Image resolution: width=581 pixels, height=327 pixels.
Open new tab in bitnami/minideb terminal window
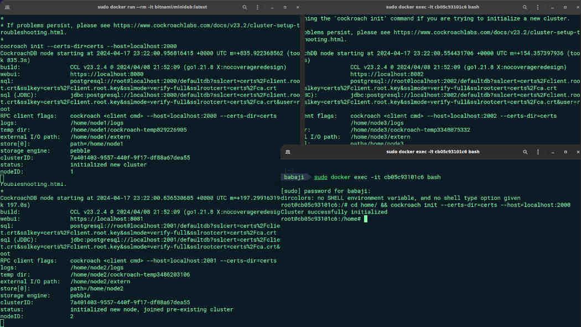point(7,7)
